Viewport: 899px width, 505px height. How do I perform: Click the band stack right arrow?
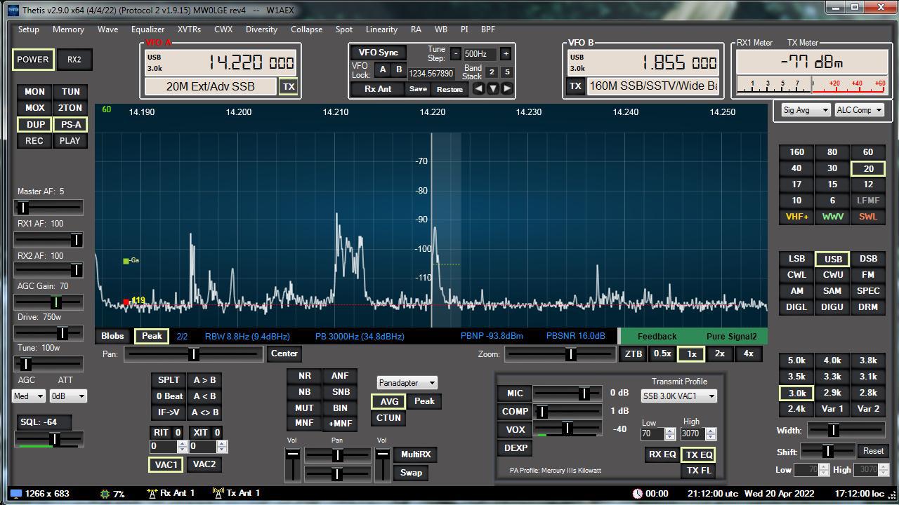click(507, 88)
